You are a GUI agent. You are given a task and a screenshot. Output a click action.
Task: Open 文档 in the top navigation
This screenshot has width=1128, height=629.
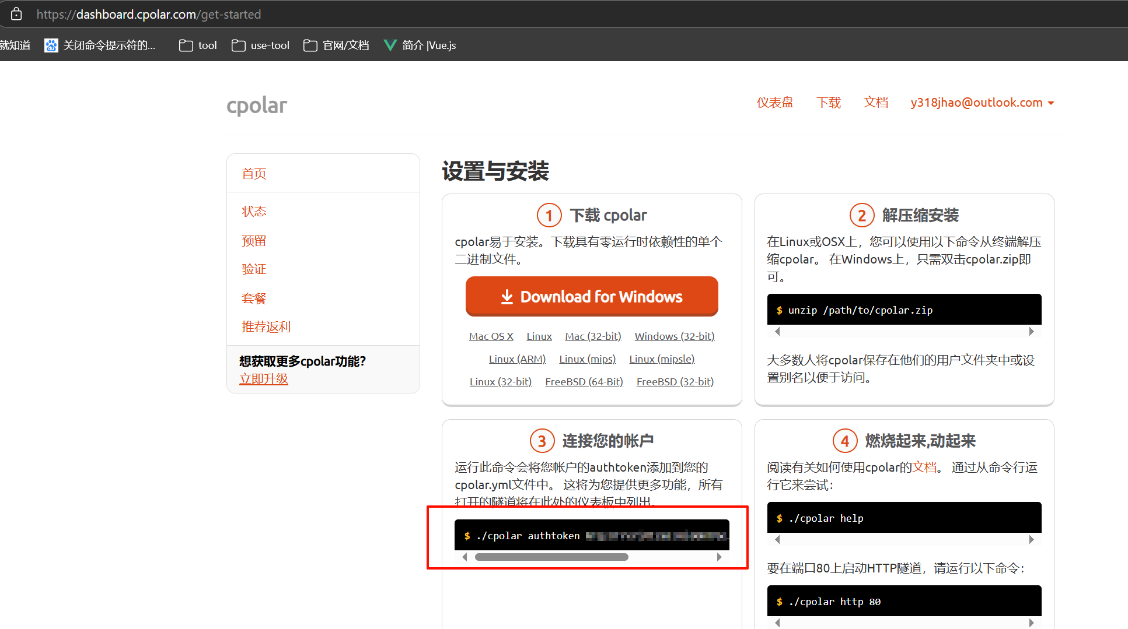coord(875,103)
